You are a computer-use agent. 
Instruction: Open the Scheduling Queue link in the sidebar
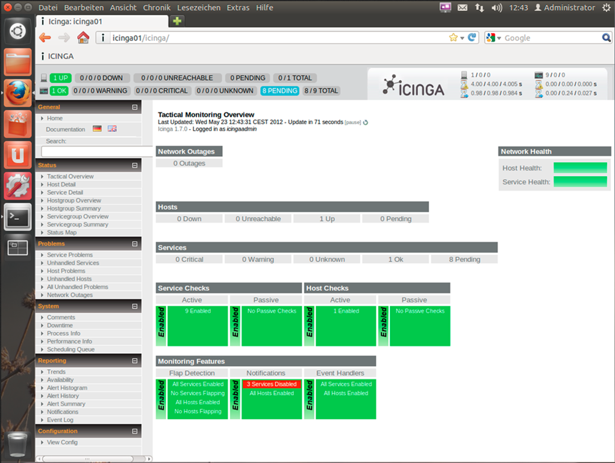click(x=70, y=350)
